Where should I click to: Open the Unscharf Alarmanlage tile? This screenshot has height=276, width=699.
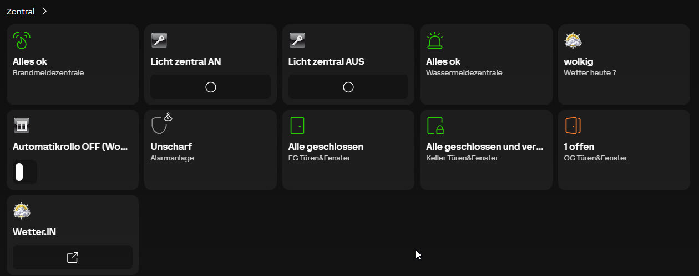pos(210,150)
